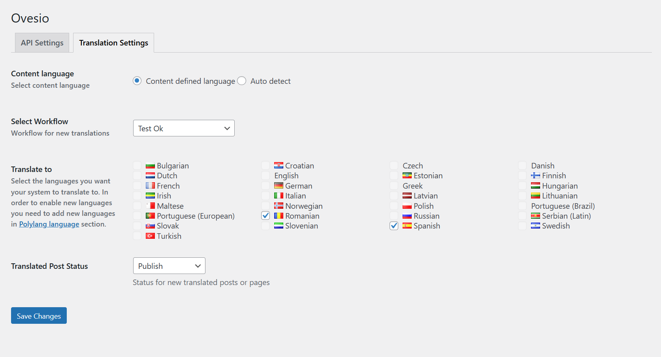Open the Select Workflow dropdown
The width and height of the screenshot is (661, 357).
(183, 128)
